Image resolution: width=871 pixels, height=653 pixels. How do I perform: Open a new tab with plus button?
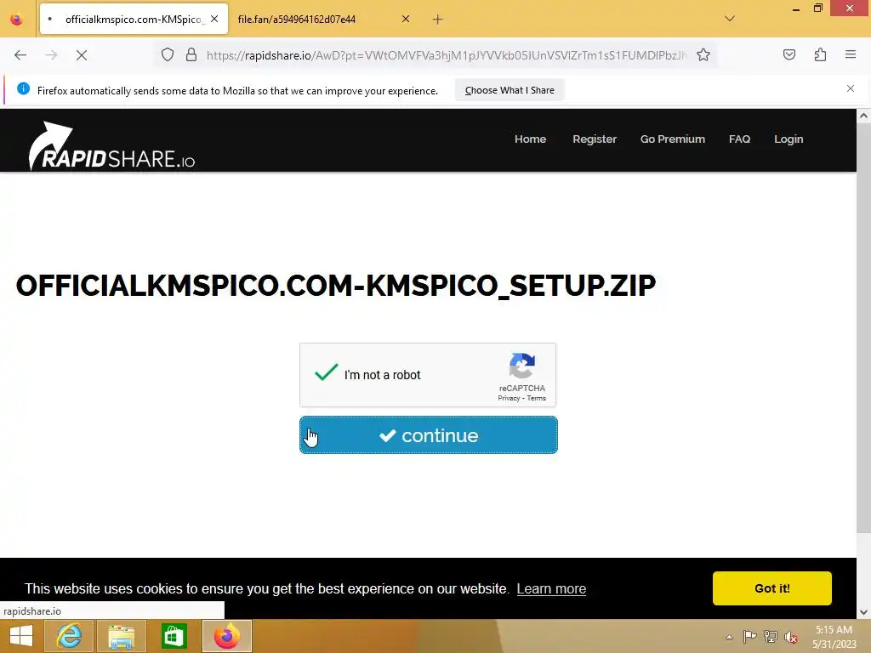(x=438, y=20)
